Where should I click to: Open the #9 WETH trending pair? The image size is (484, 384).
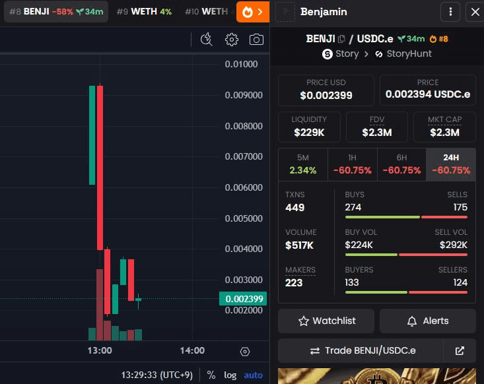(x=144, y=12)
